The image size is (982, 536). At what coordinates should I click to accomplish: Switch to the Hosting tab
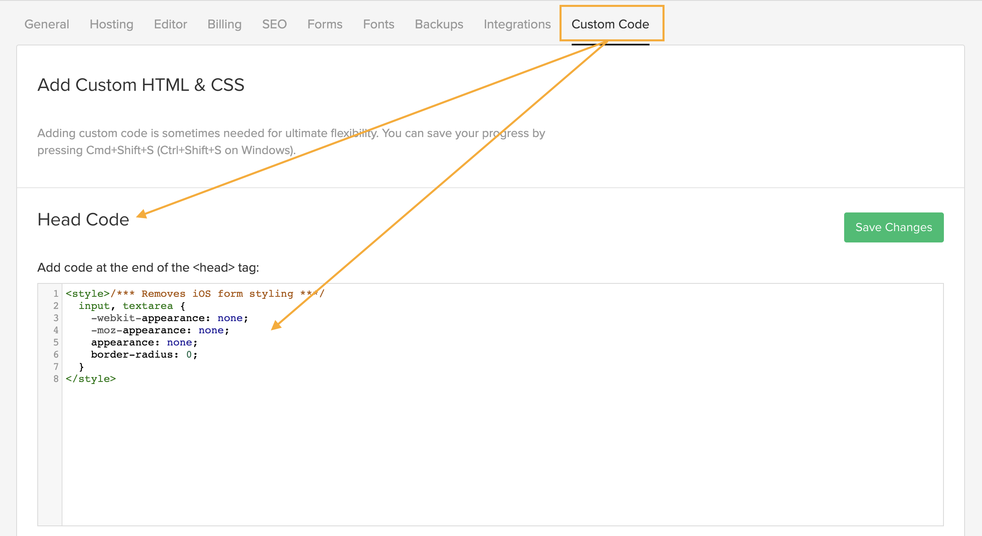[111, 24]
